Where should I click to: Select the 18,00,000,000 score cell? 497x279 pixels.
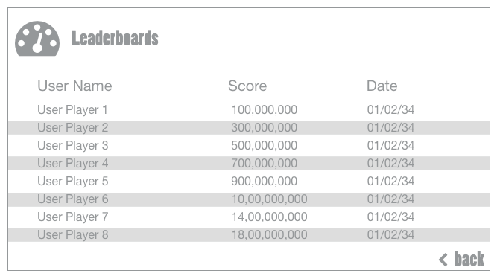270,234
